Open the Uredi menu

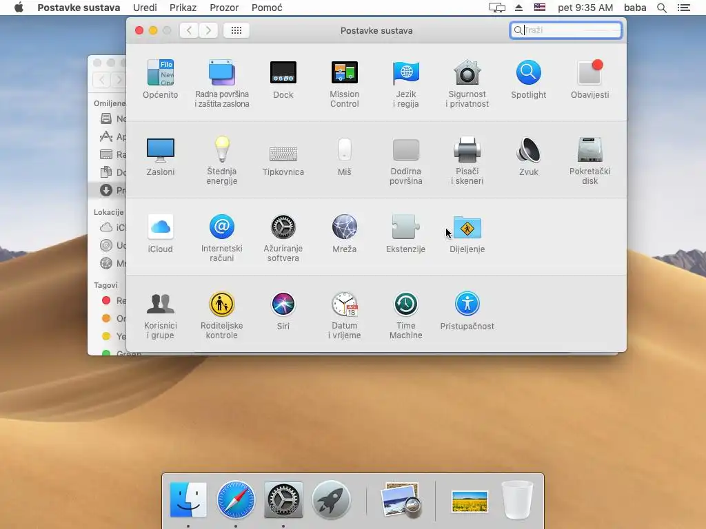[x=145, y=8]
